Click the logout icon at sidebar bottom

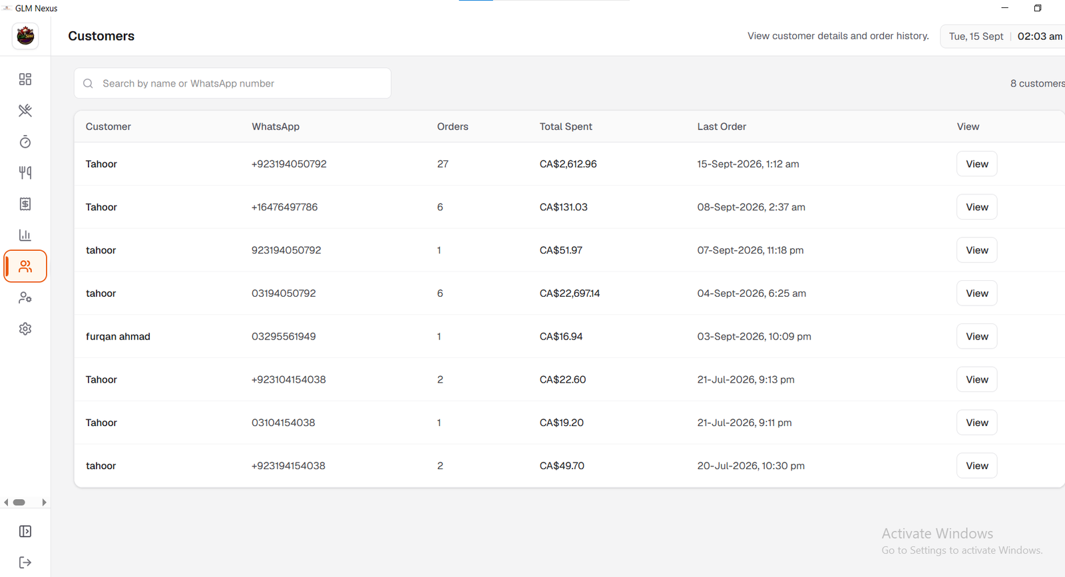[25, 562]
